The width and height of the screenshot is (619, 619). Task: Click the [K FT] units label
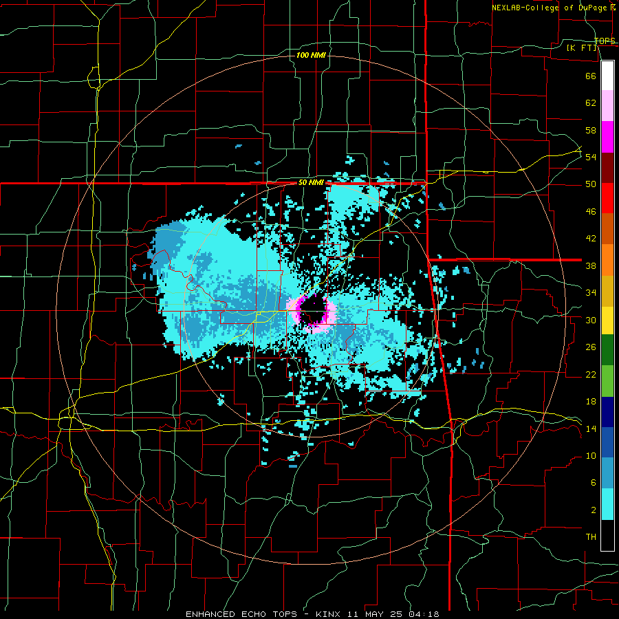[x=582, y=48]
